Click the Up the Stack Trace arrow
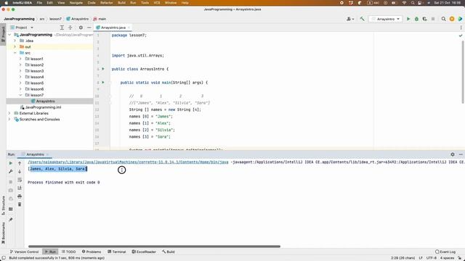 [20, 163]
